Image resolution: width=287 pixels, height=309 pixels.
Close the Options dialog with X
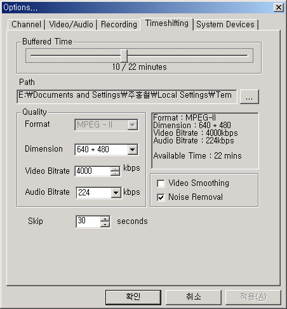[x=279, y=8]
